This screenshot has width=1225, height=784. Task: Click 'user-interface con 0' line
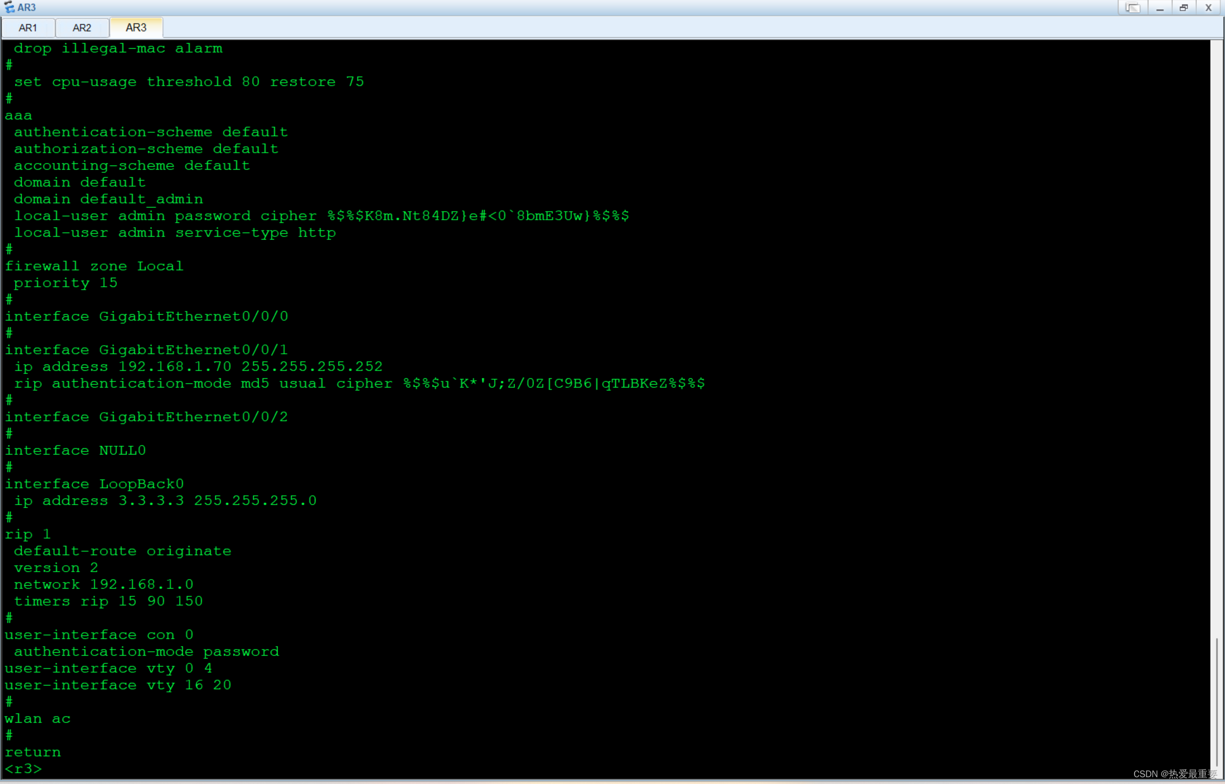click(x=99, y=635)
